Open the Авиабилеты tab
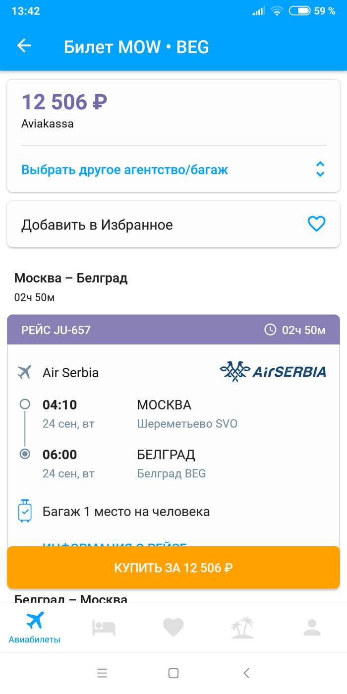The height and width of the screenshot is (694, 347). pyautogui.click(x=35, y=628)
